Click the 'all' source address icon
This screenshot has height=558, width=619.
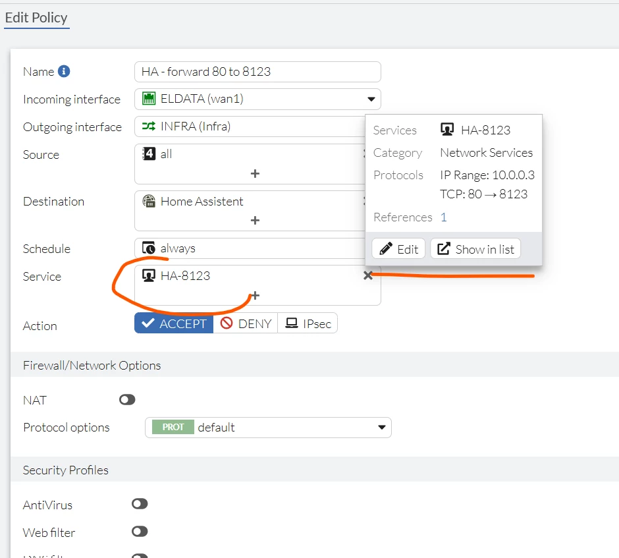tap(149, 153)
